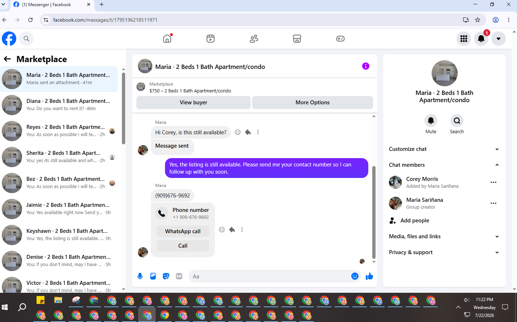Click the large listing photo in details panel
The image size is (517, 322).
coord(444,73)
